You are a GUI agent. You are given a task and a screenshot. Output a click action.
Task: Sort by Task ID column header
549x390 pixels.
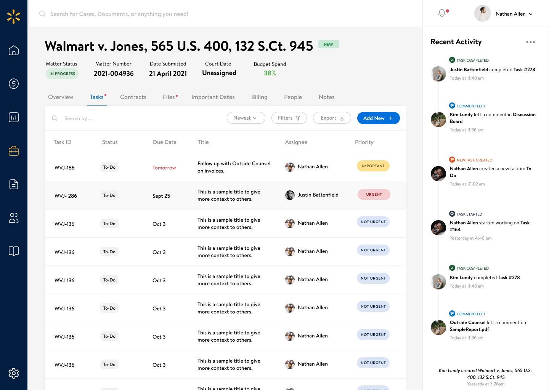[x=63, y=142]
